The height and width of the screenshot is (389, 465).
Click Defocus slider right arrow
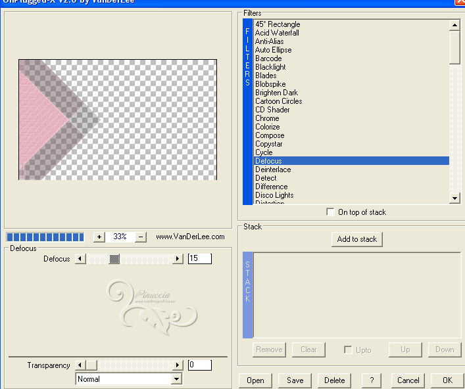(x=178, y=259)
